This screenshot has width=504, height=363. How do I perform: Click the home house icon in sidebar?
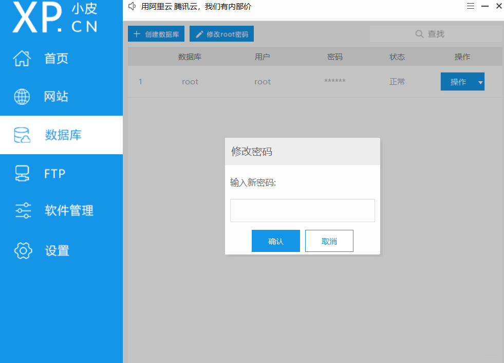[22, 58]
